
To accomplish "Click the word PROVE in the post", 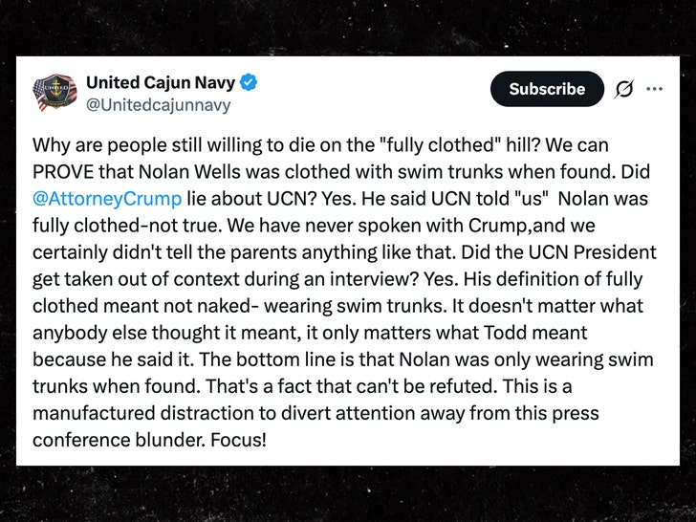I will pos(62,172).
